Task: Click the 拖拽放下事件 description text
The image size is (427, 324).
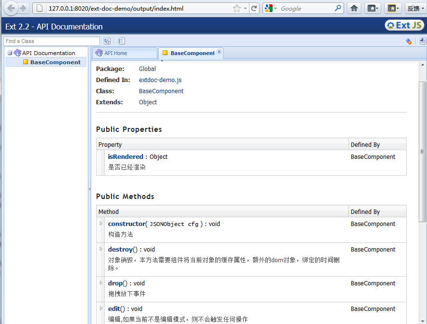Action: coord(127,294)
